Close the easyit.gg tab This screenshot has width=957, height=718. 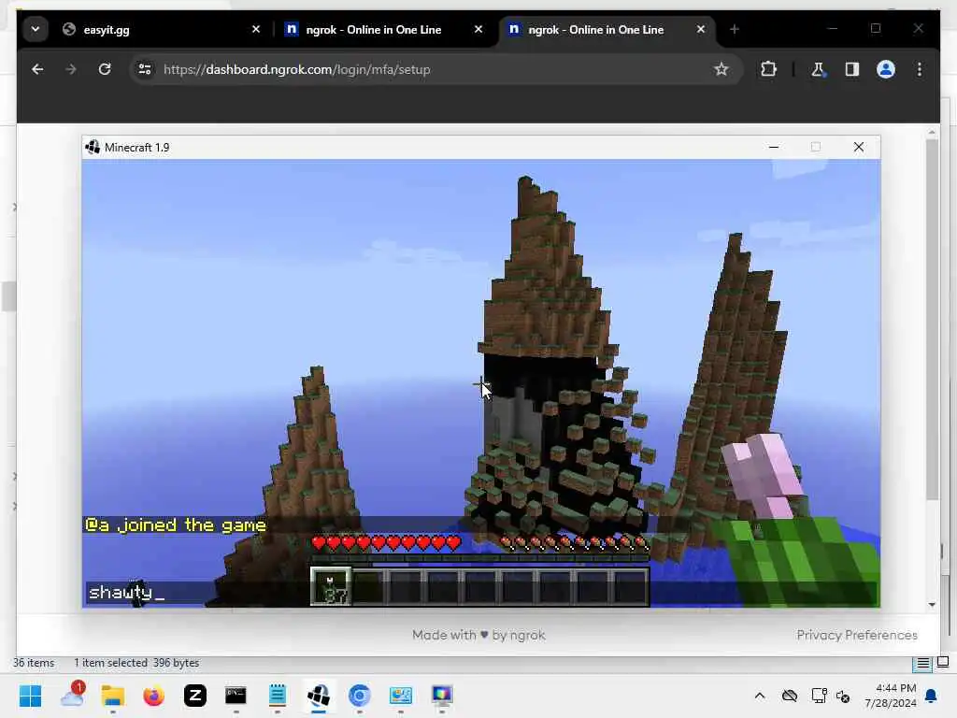click(256, 29)
